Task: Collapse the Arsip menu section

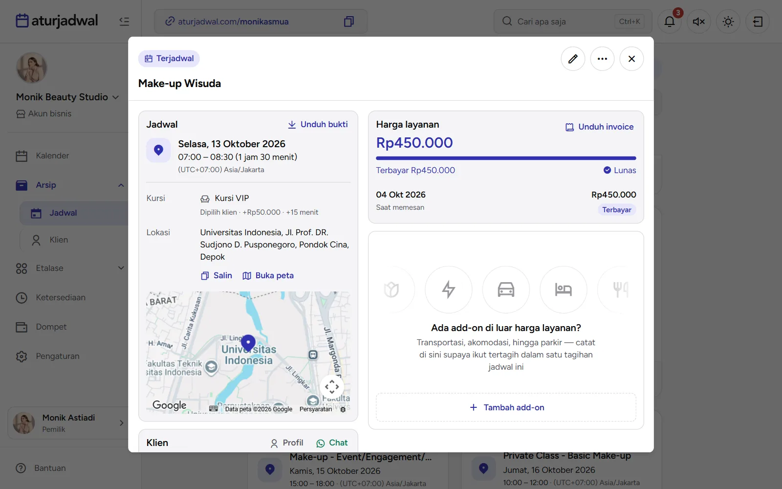Action: click(x=121, y=185)
